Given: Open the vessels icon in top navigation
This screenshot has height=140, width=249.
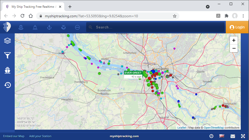Looking at the screenshot, I should pos(35,27).
